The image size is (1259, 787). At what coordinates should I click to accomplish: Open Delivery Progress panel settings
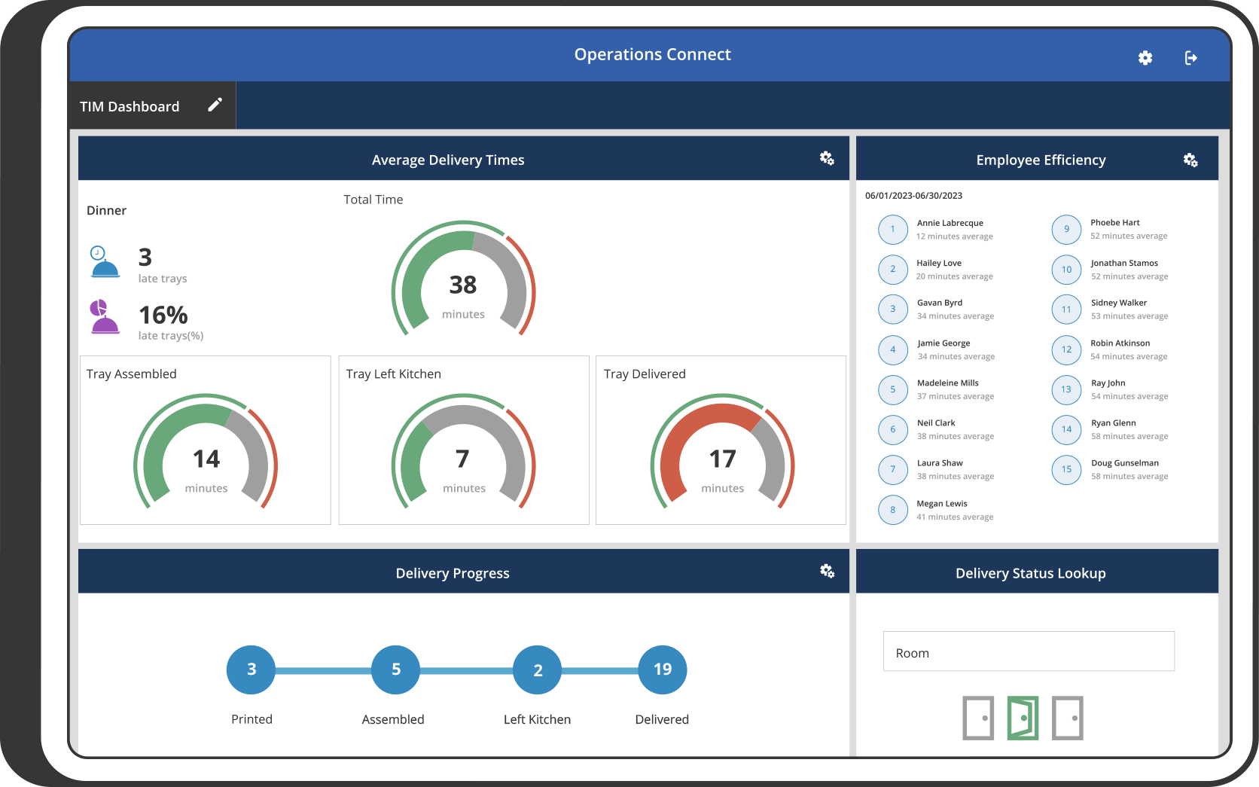(827, 572)
